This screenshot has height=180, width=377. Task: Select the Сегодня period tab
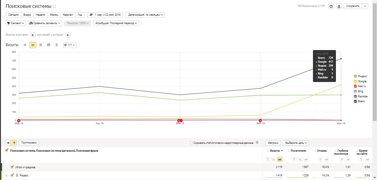pos(13,14)
